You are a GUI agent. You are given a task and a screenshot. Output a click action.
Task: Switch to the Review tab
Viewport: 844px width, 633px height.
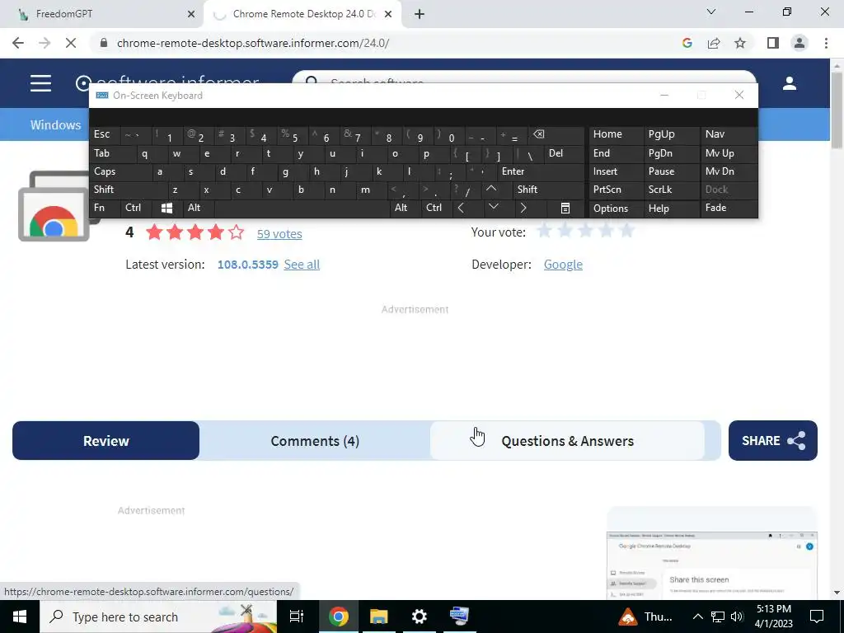(x=106, y=441)
